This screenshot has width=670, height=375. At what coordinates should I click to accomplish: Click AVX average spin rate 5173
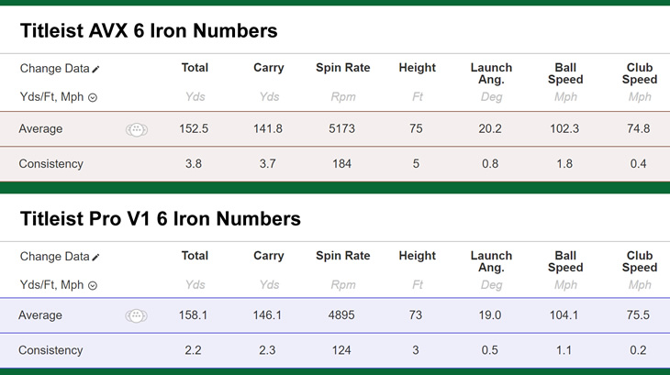[x=341, y=129]
